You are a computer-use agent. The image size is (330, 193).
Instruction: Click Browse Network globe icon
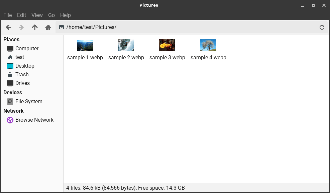click(10, 120)
